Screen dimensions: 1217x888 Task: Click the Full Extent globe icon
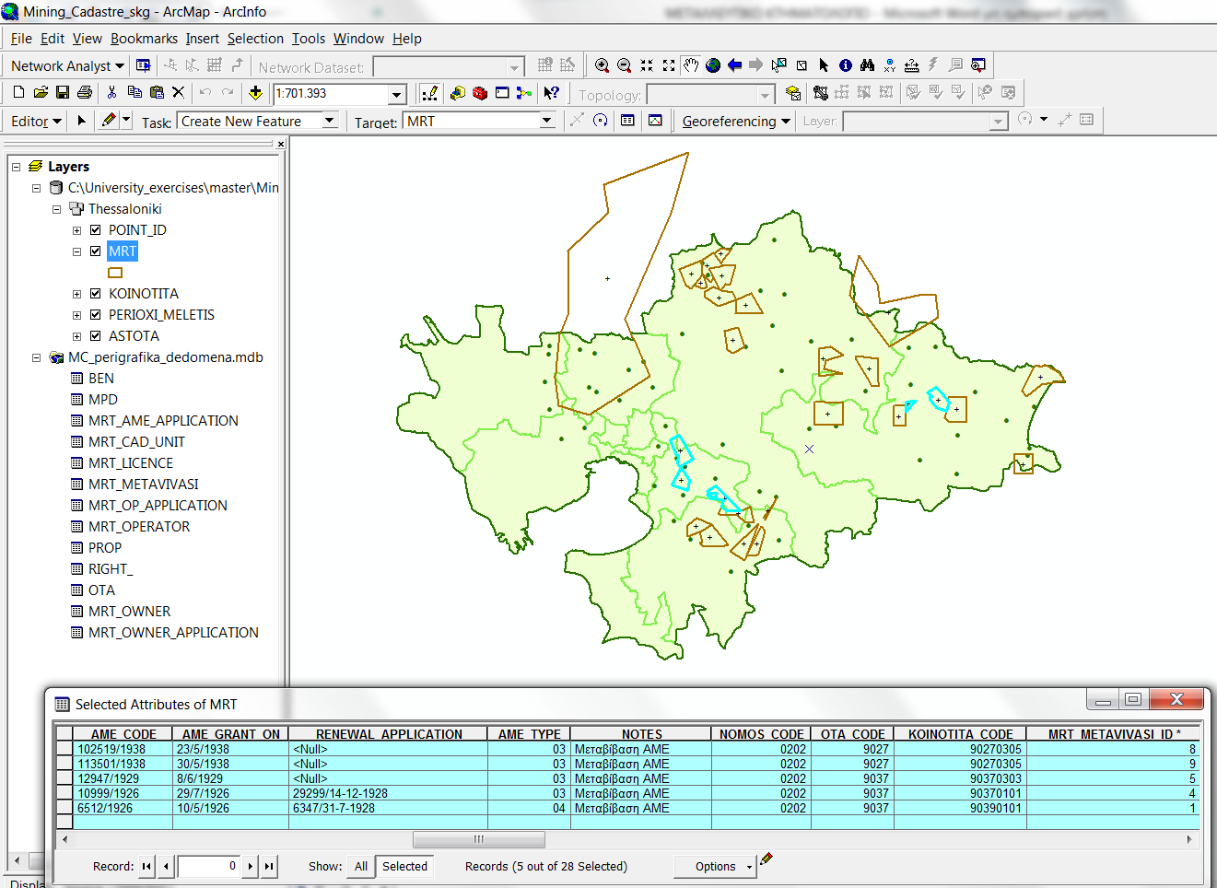click(x=713, y=65)
